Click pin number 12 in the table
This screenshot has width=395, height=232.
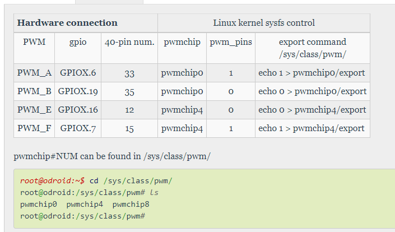click(129, 110)
